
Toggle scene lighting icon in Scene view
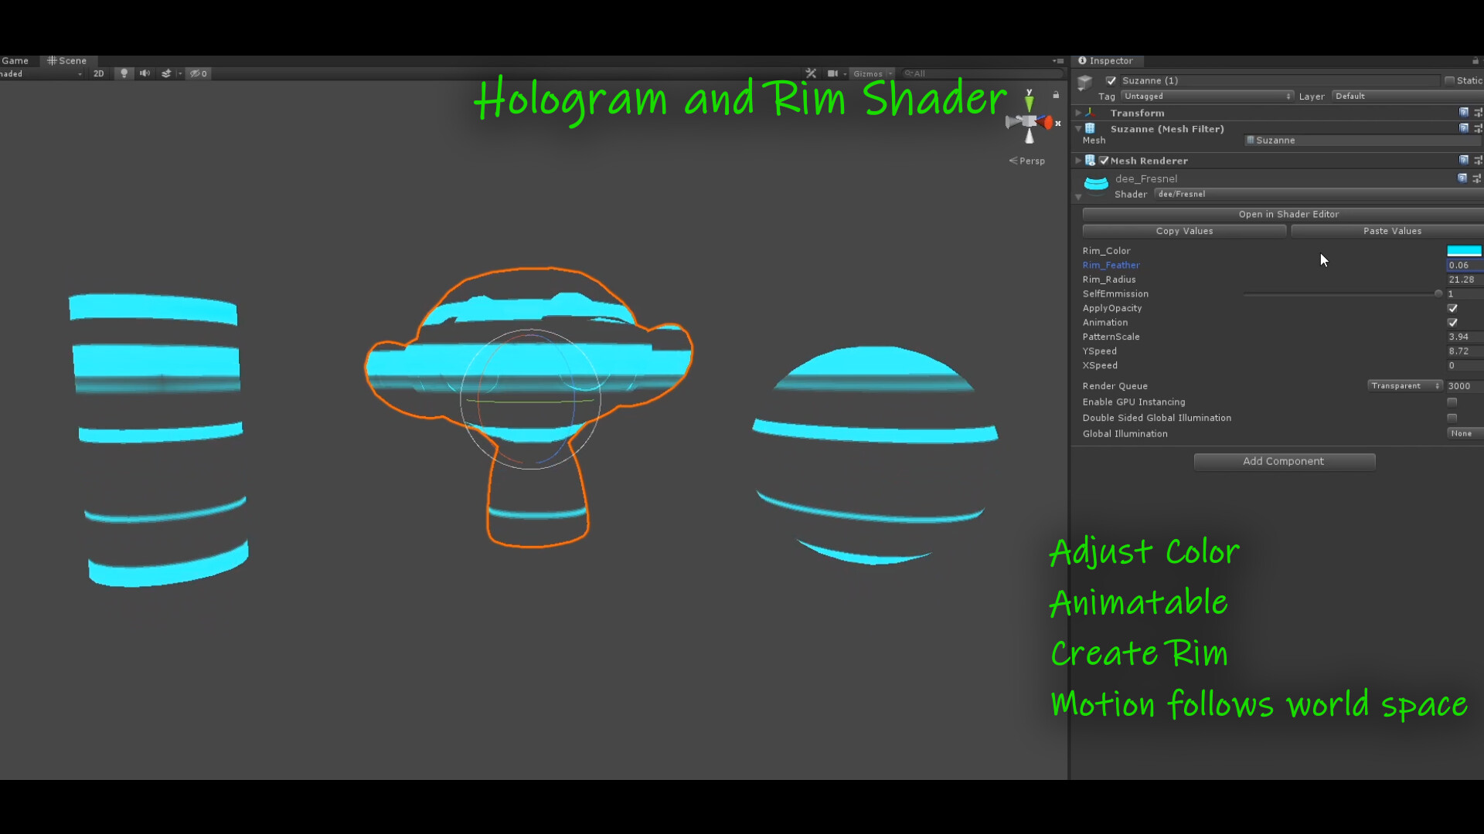coord(124,73)
